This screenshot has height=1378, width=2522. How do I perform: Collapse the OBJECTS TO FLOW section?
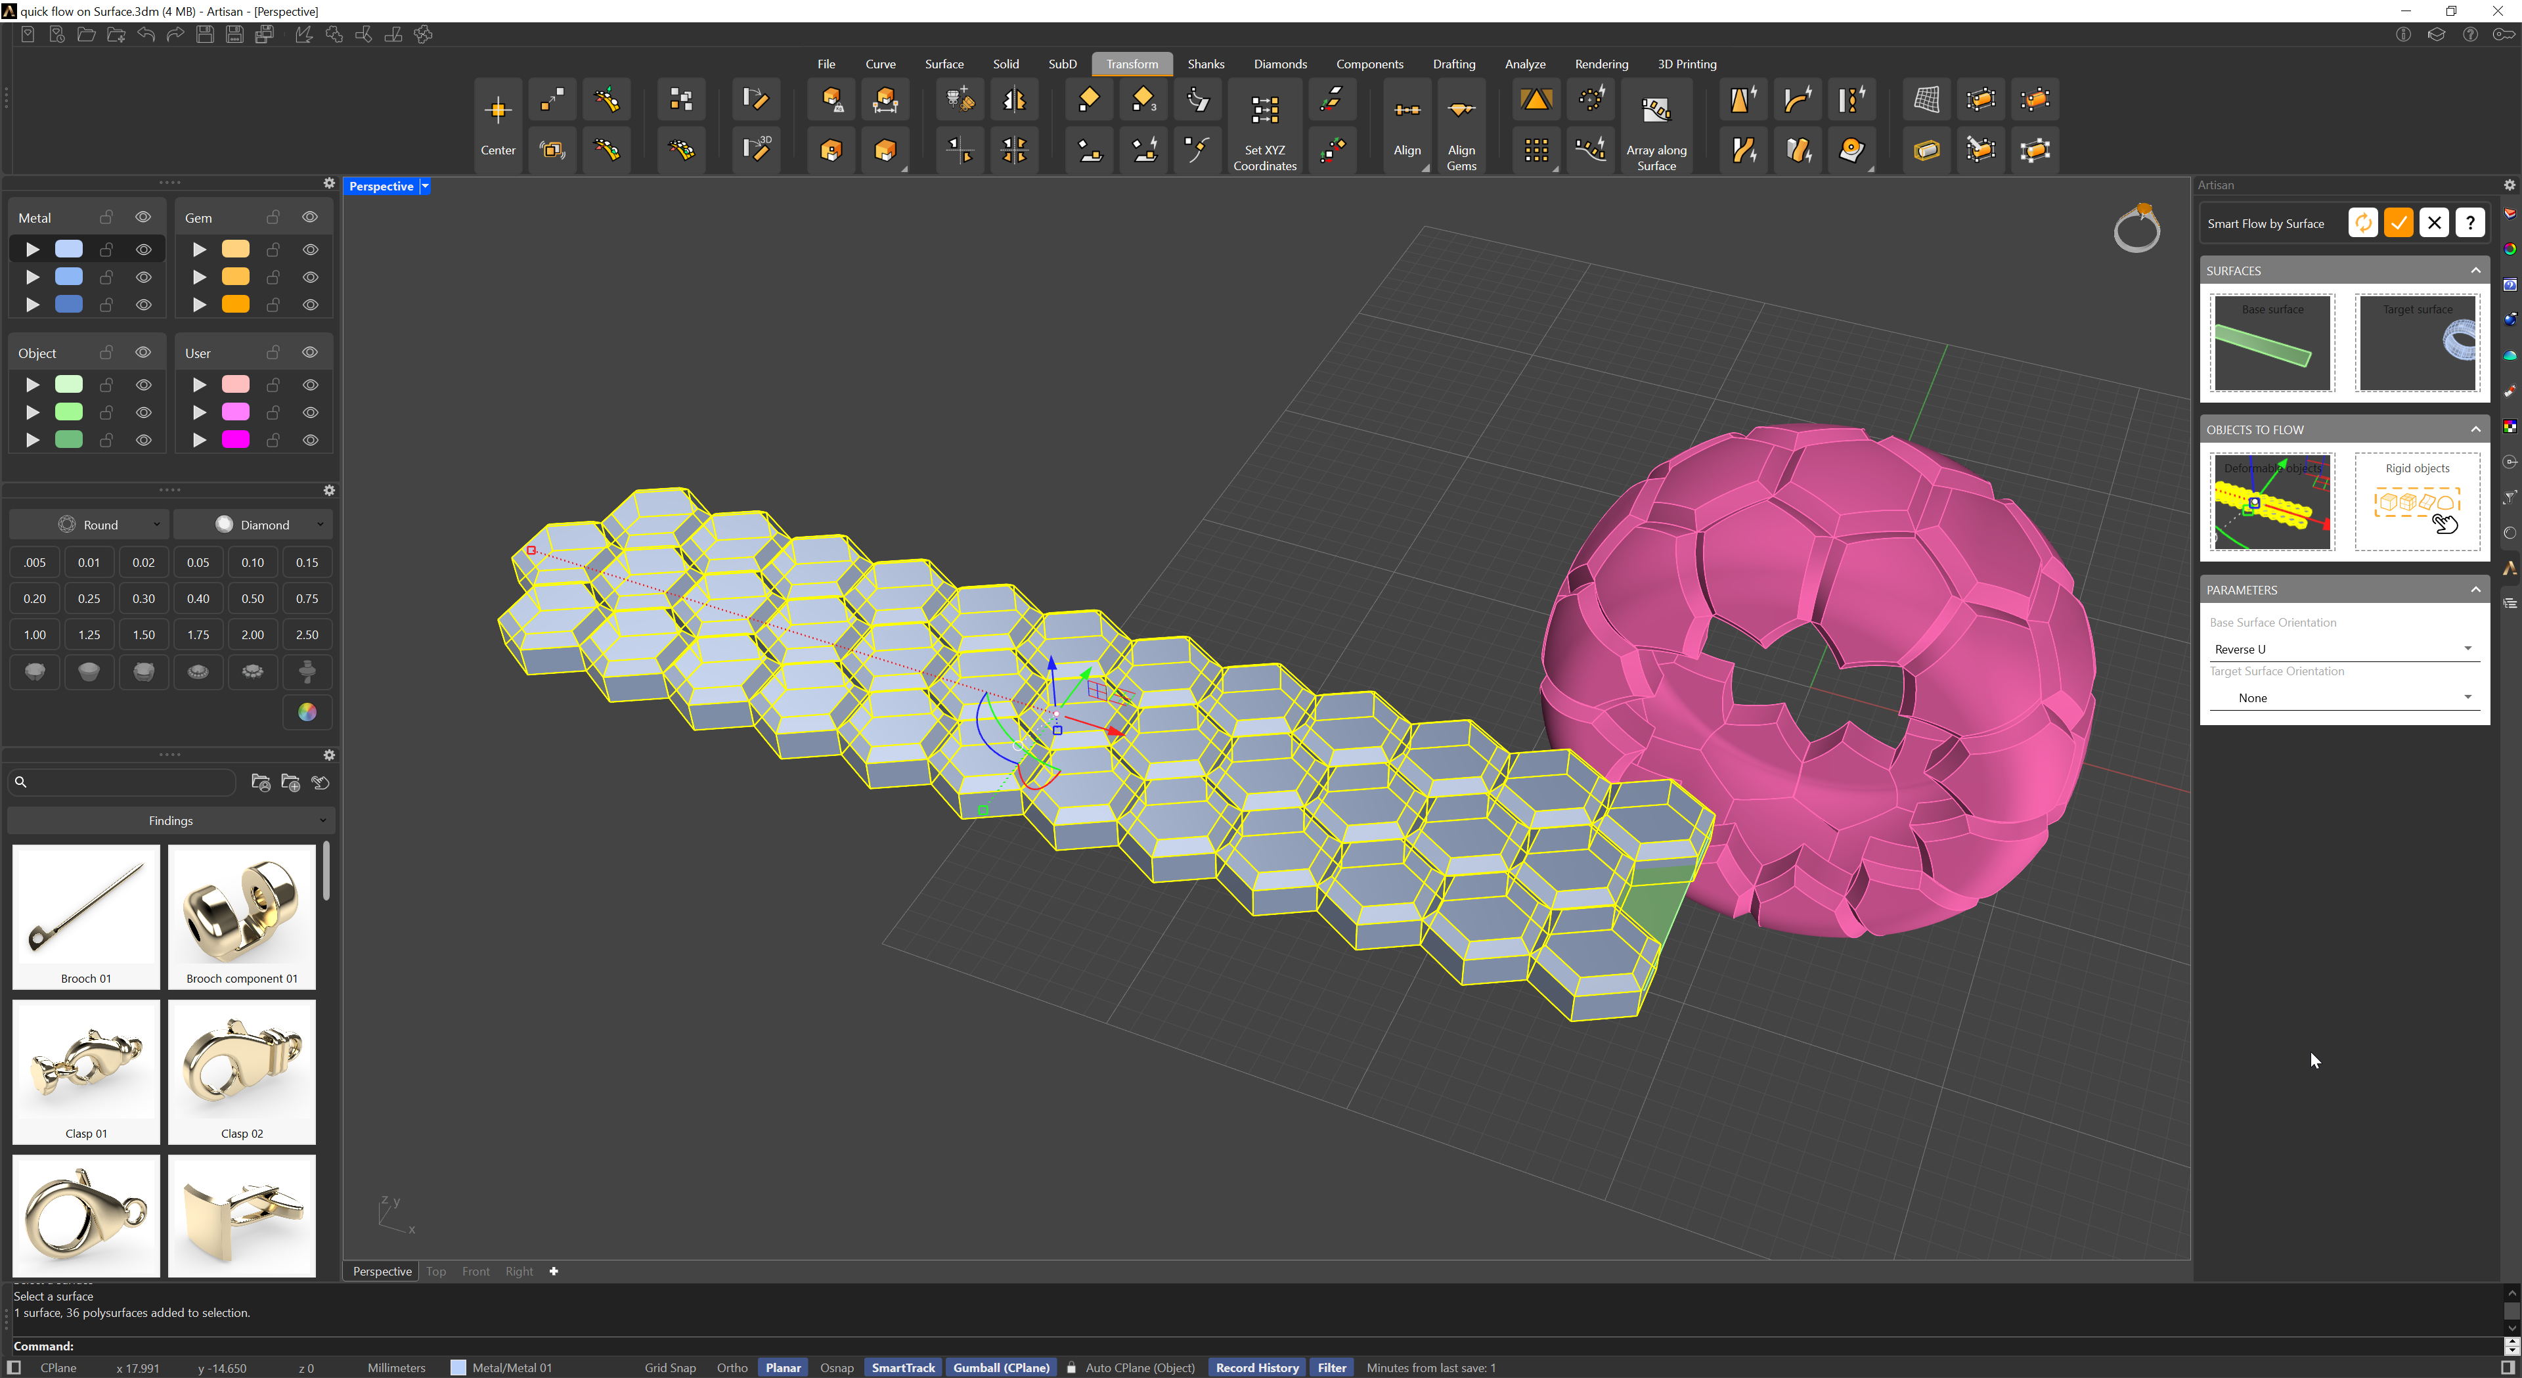(x=2476, y=430)
